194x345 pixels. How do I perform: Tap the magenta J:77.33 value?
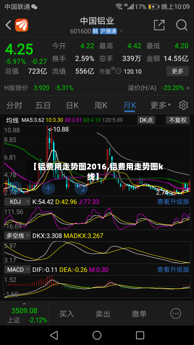tap(89, 202)
